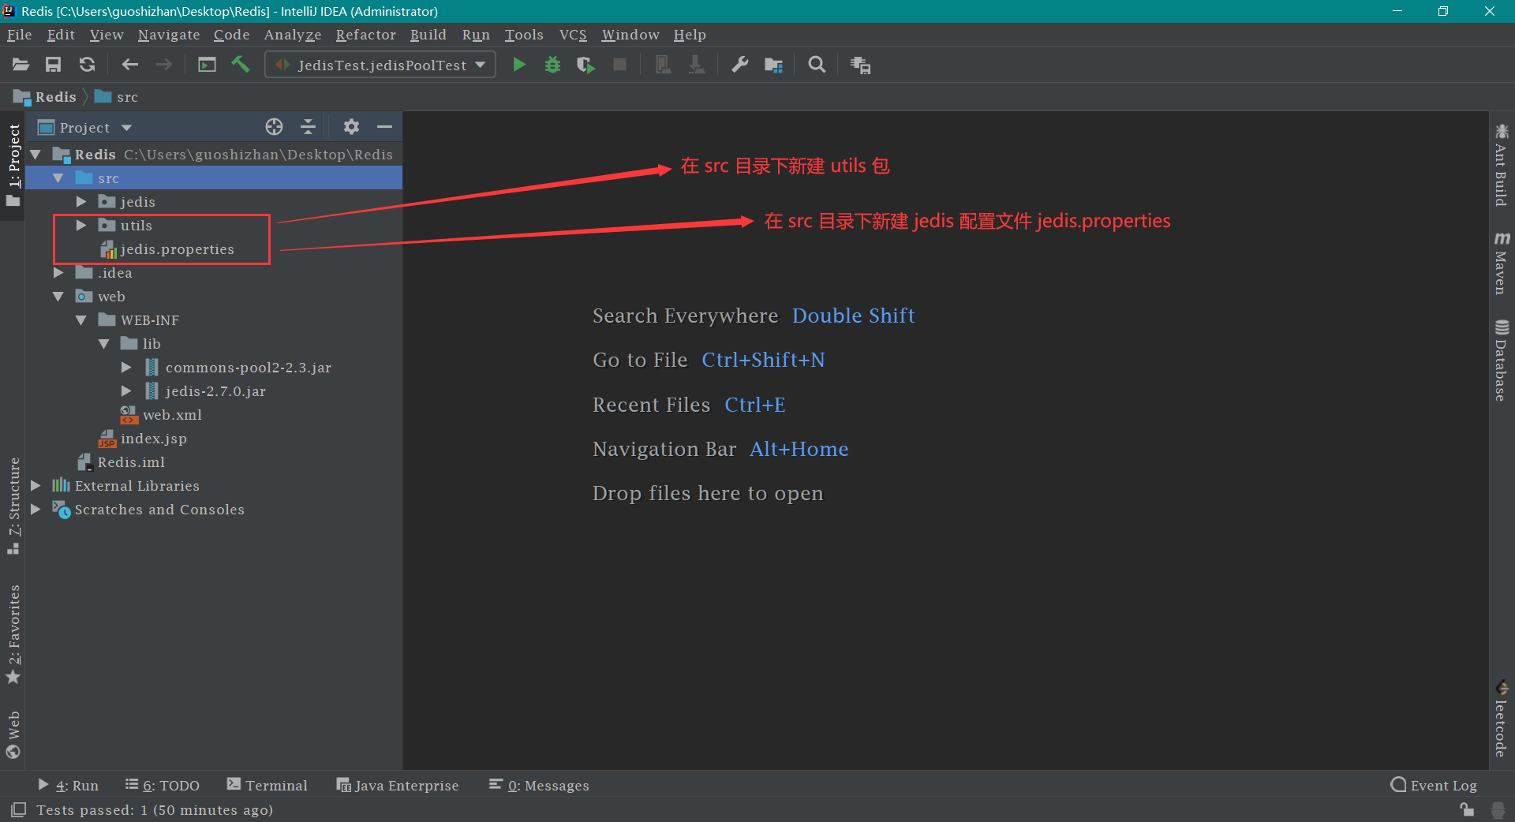Click the locate target crosshair icon in Project panel
The height and width of the screenshot is (822, 1515).
tap(274, 127)
